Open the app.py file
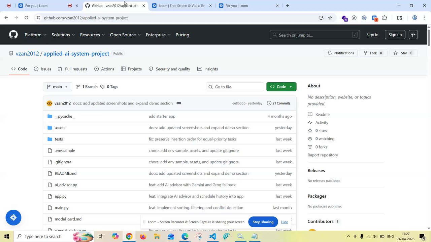The width and height of the screenshot is (431, 242). pyautogui.click(x=61, y=196)
